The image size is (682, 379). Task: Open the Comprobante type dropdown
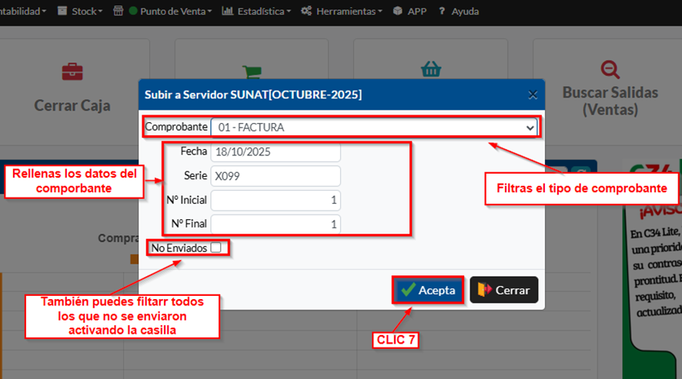coord(374,127)
